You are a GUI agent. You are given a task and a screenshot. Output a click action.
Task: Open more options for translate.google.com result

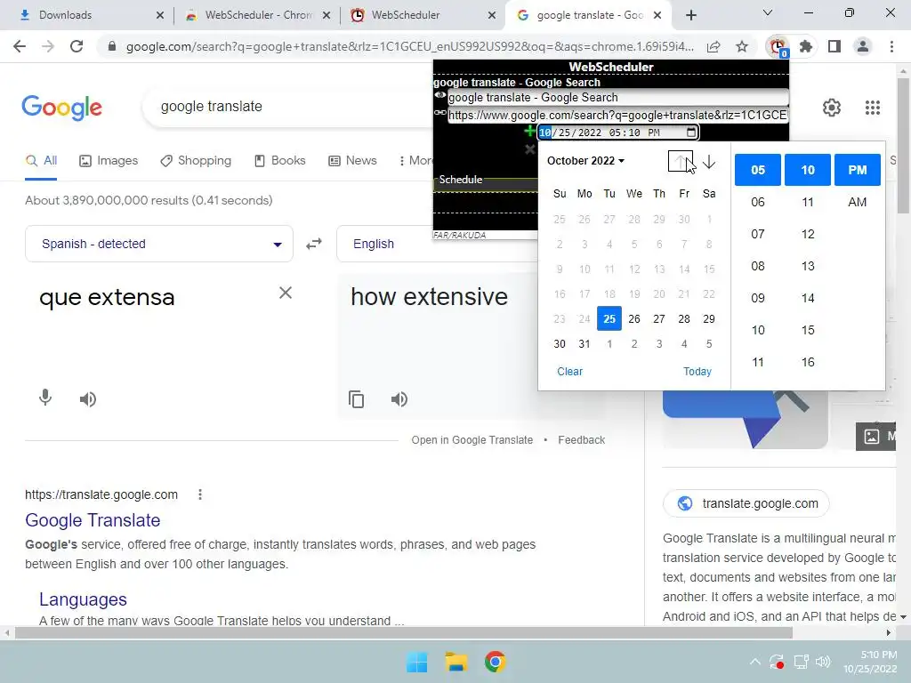200,494
